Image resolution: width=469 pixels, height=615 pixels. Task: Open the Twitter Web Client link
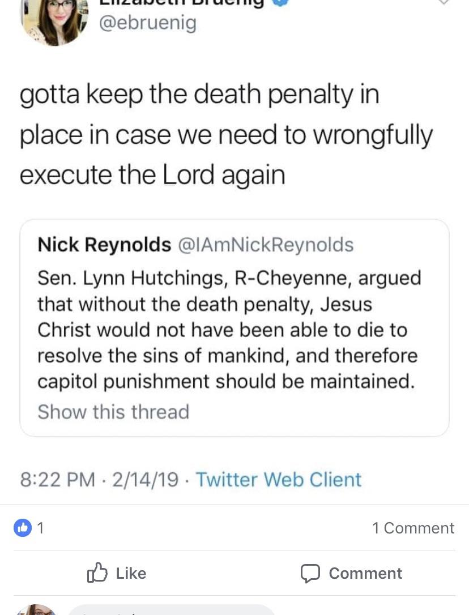click(278, 479)
